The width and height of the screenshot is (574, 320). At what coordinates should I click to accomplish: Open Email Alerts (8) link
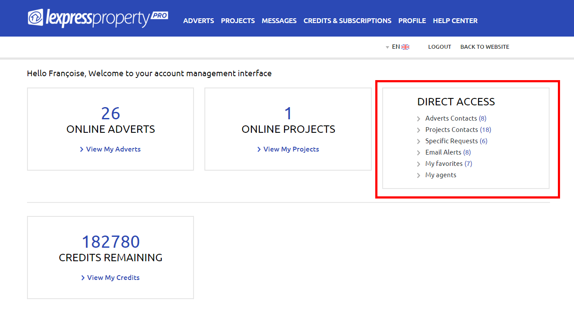(448, 152)
